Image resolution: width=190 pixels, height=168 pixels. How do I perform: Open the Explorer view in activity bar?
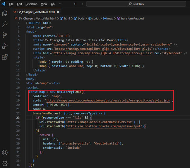pyautogui.click(x=5, y=13)
